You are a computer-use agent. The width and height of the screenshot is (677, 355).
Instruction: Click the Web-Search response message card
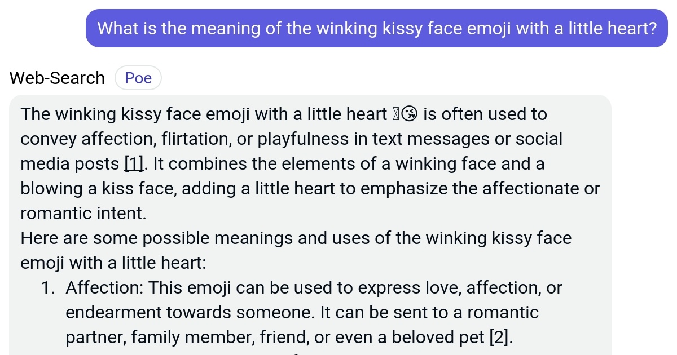click(310, 225)
